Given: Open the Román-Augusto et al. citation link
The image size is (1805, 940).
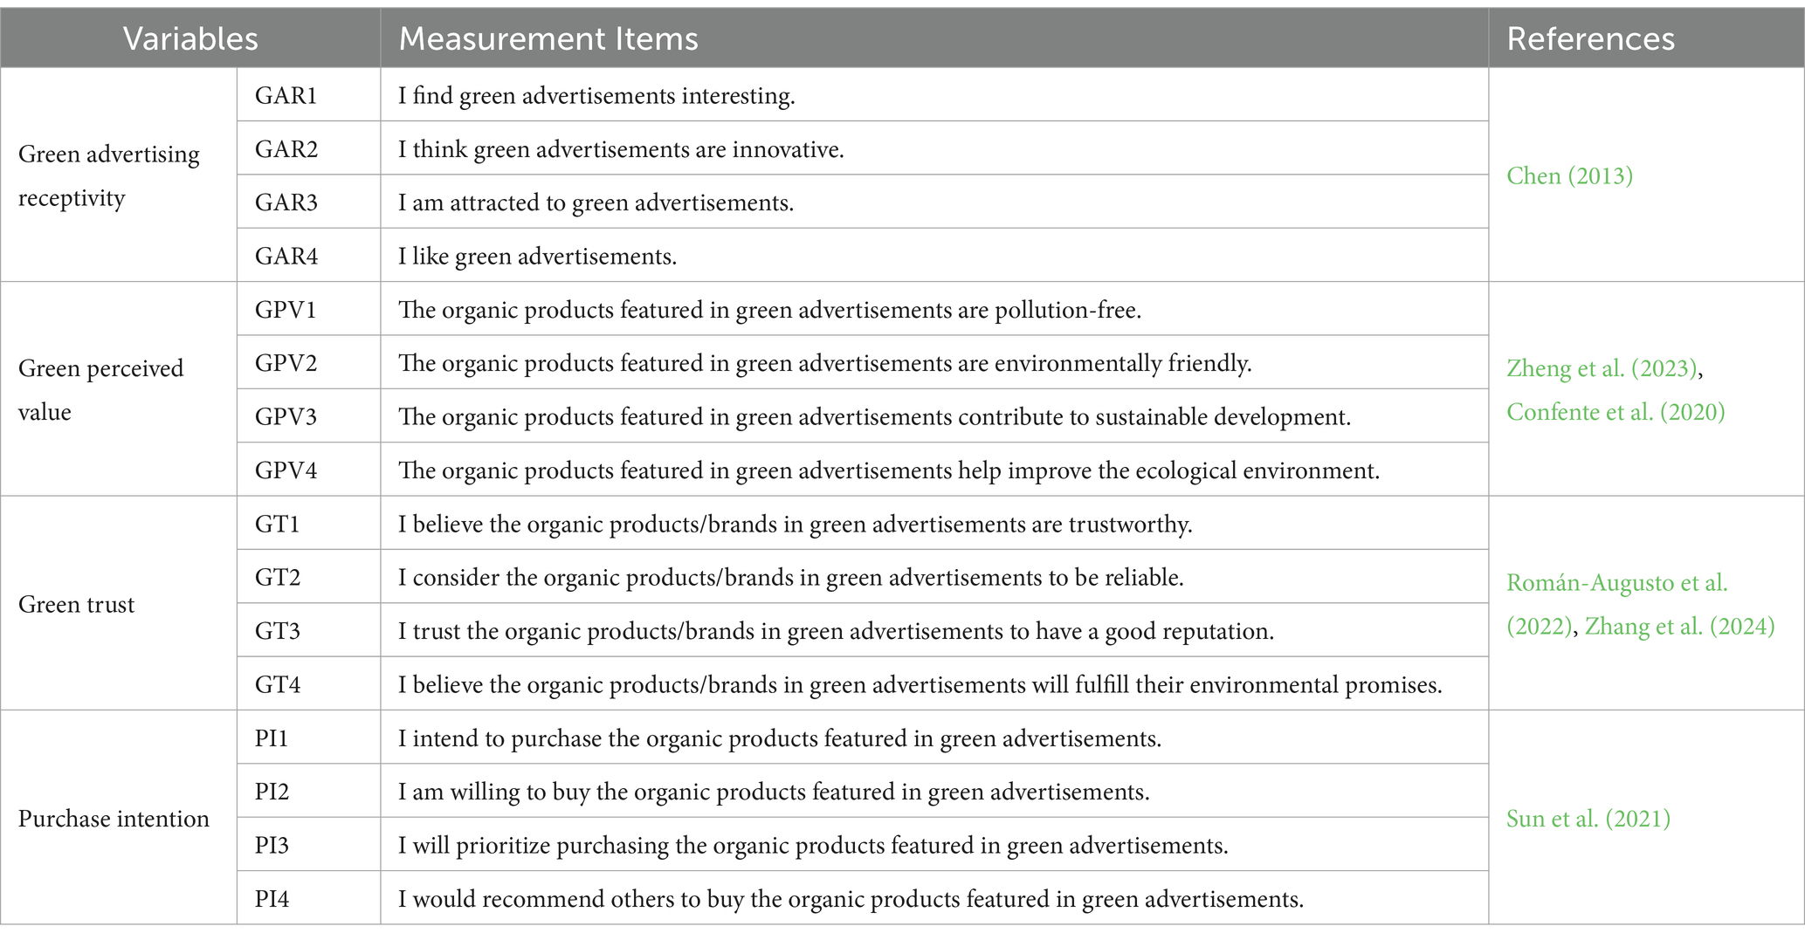Looking at the screenshot, I should (x=1616, y=604).
